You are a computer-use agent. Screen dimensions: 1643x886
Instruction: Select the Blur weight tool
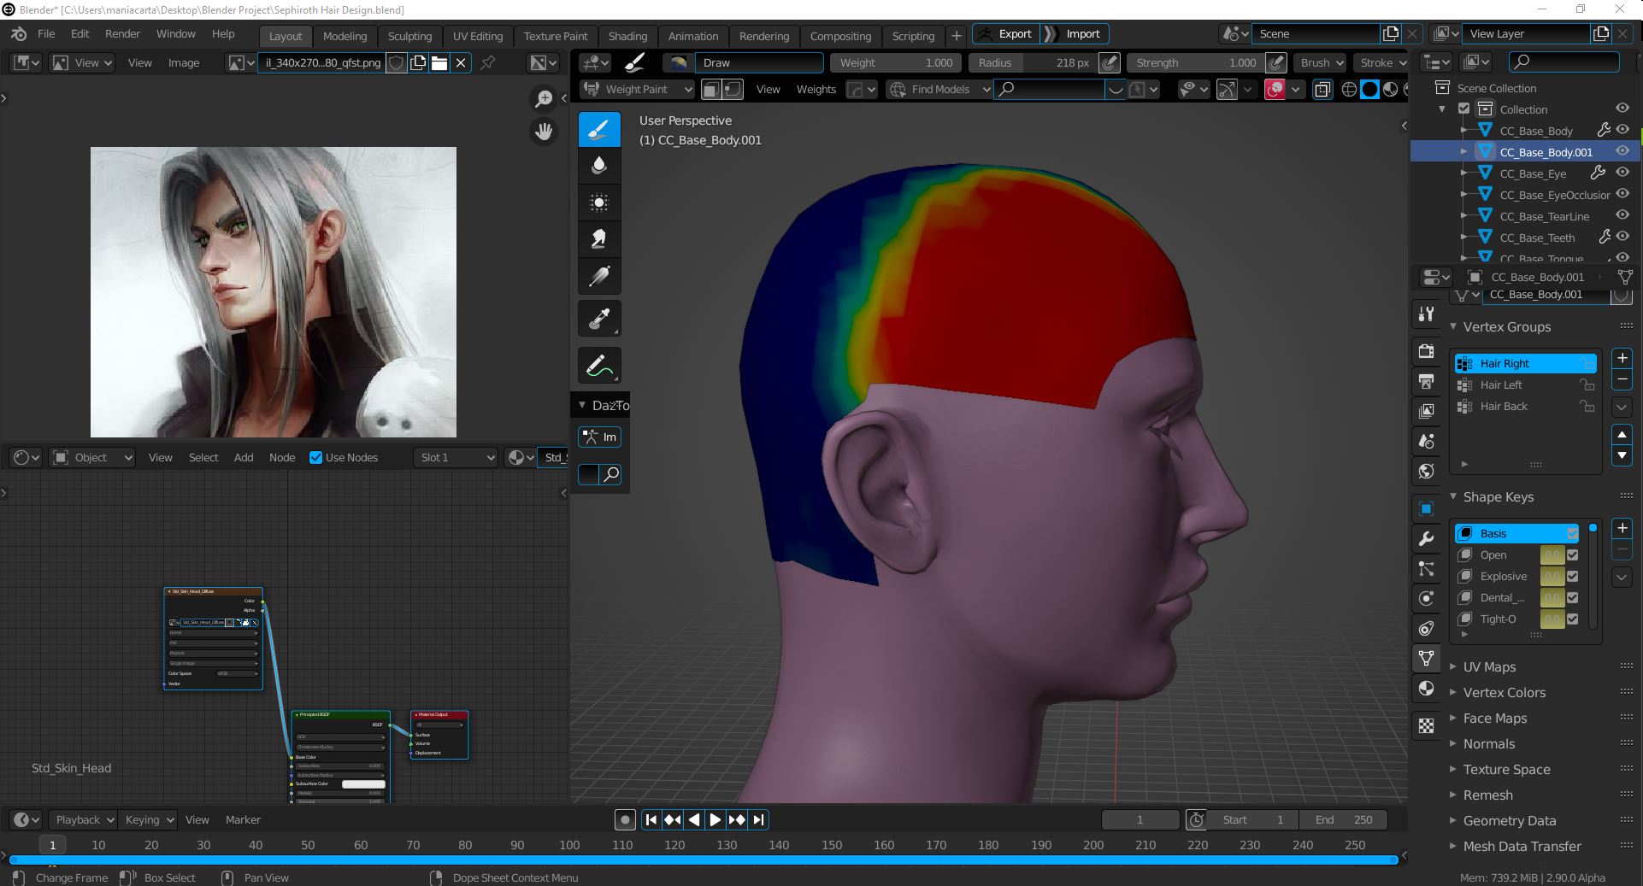pyautogui.click(x=599, y=166)
